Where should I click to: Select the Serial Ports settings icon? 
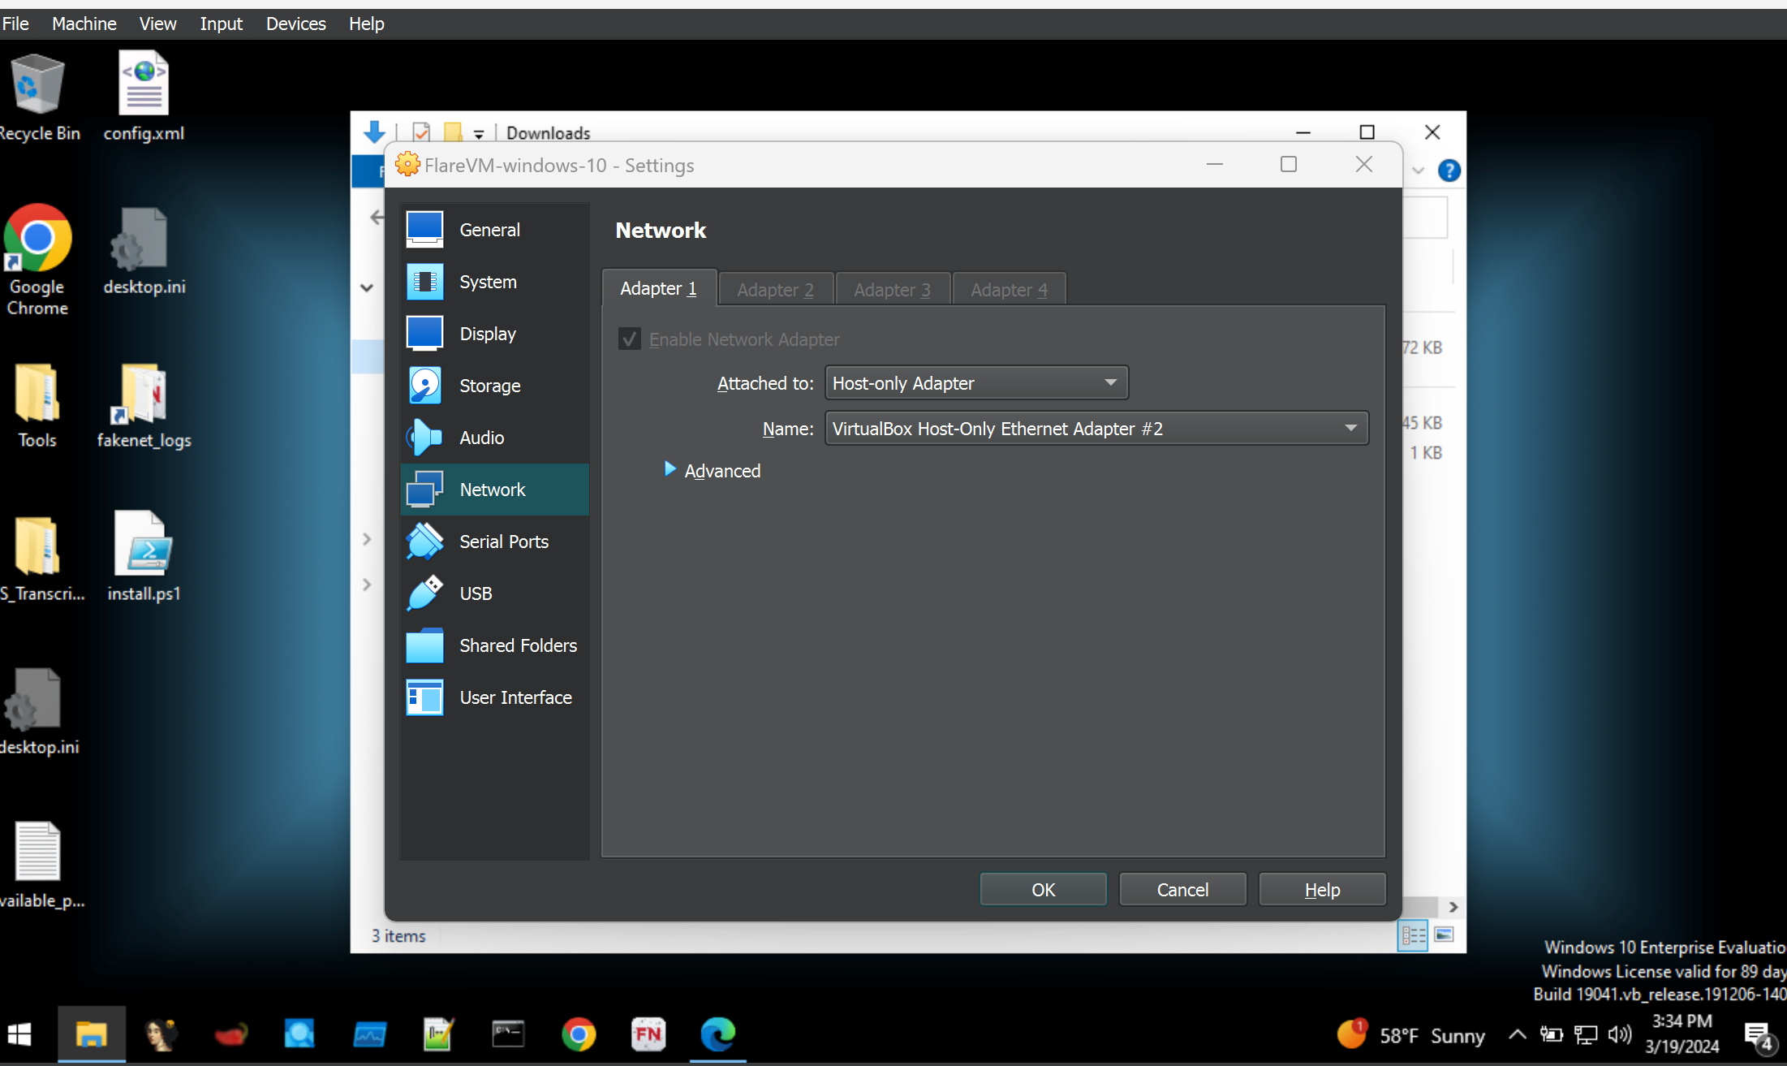[x=424, y=541]
